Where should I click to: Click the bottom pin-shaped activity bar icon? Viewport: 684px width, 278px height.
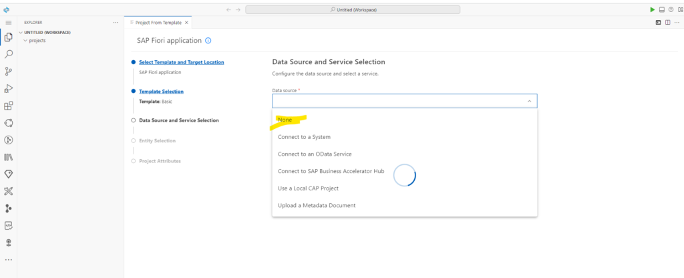pos(8,243)
